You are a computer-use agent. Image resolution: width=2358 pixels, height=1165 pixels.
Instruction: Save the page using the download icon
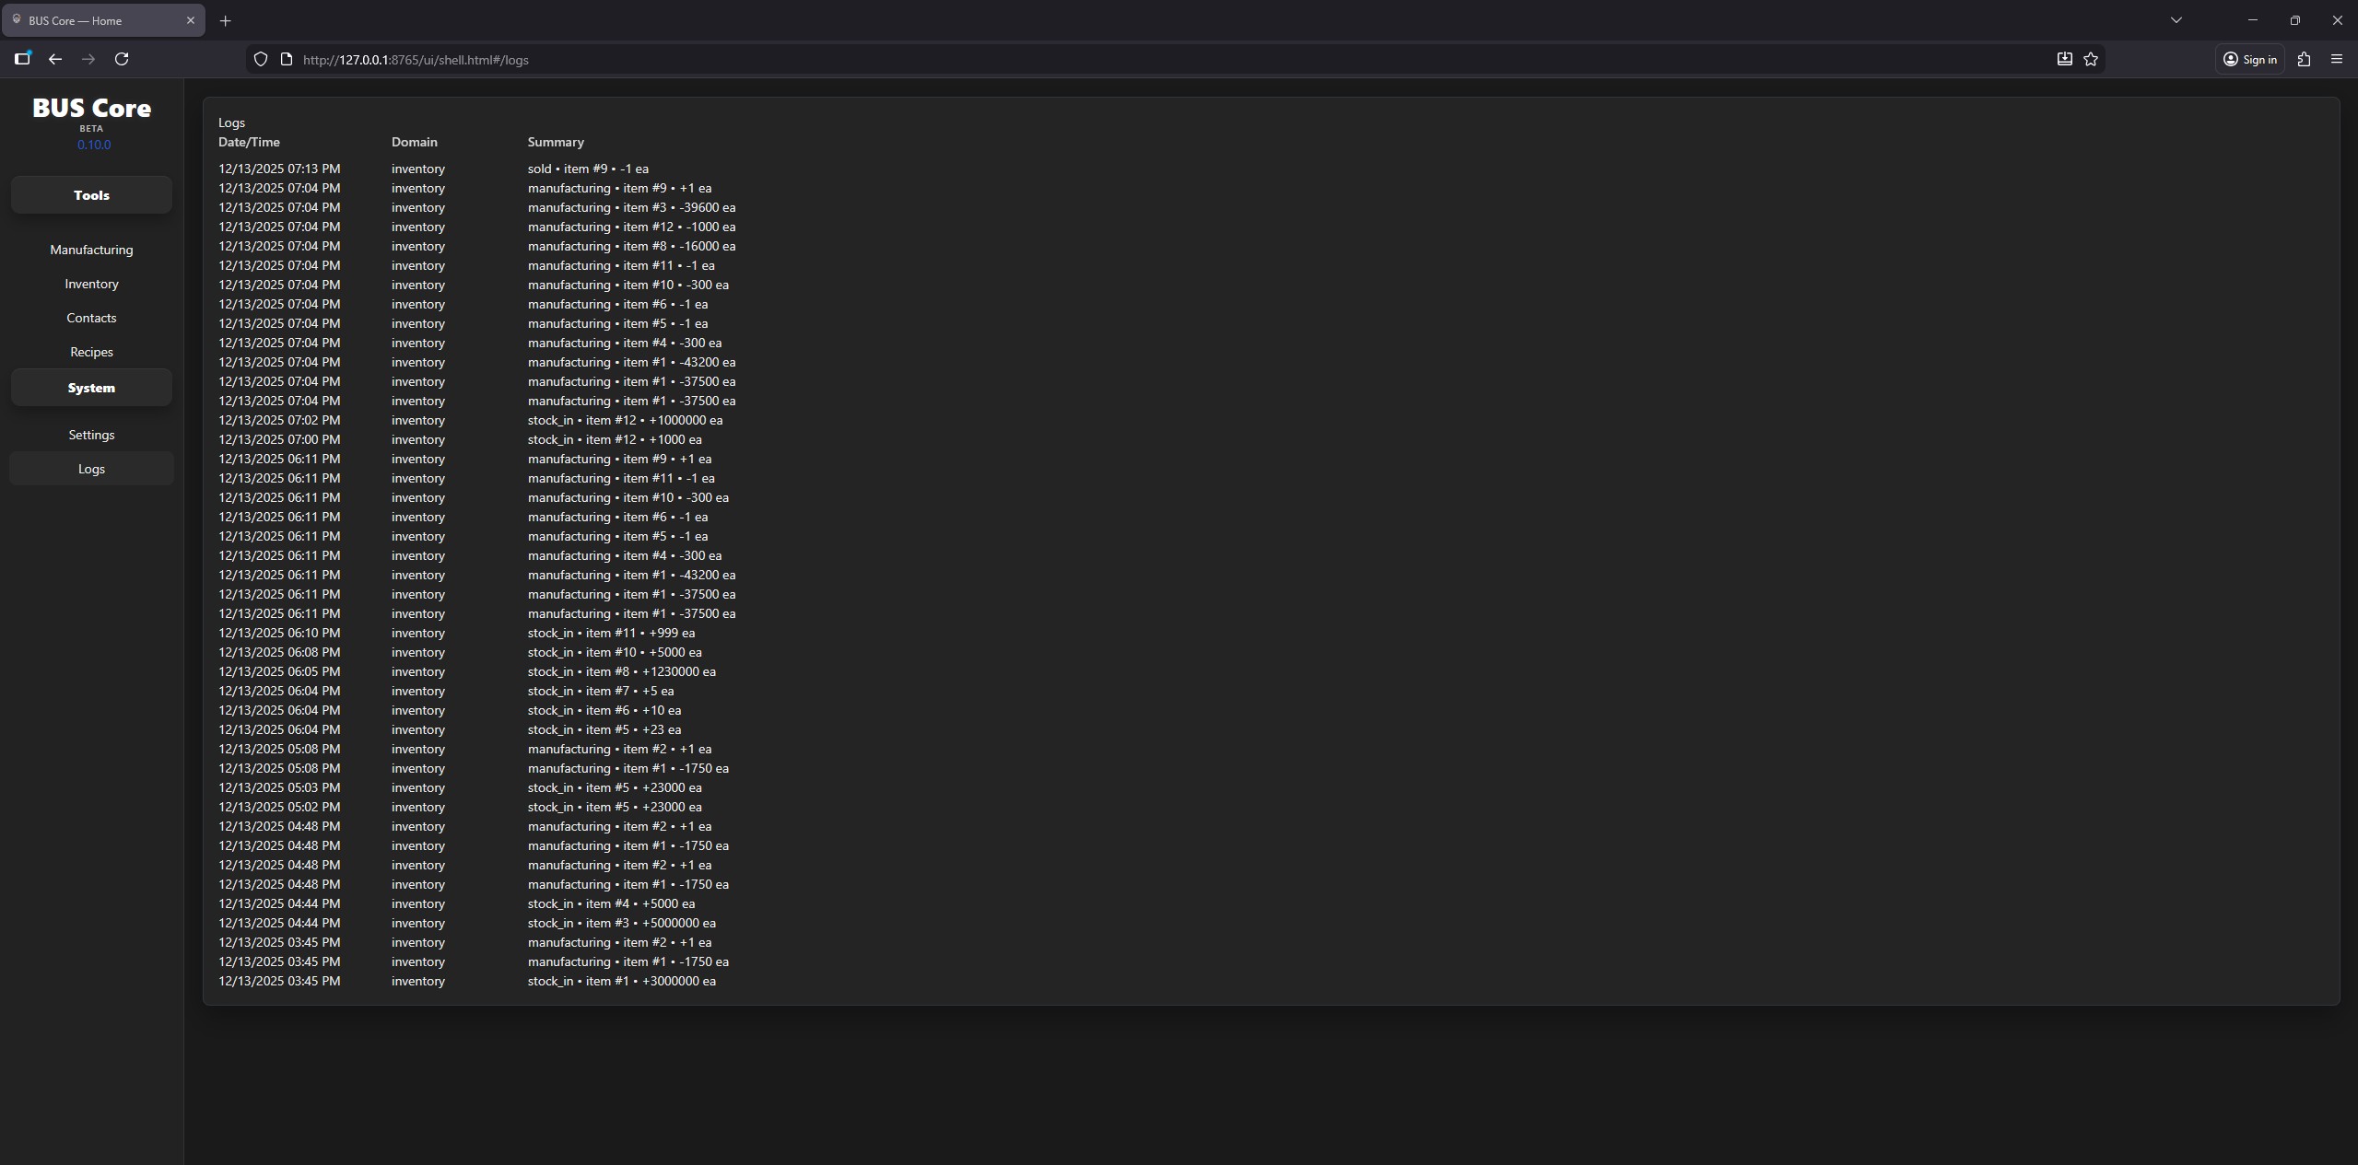pos(2063,59)
